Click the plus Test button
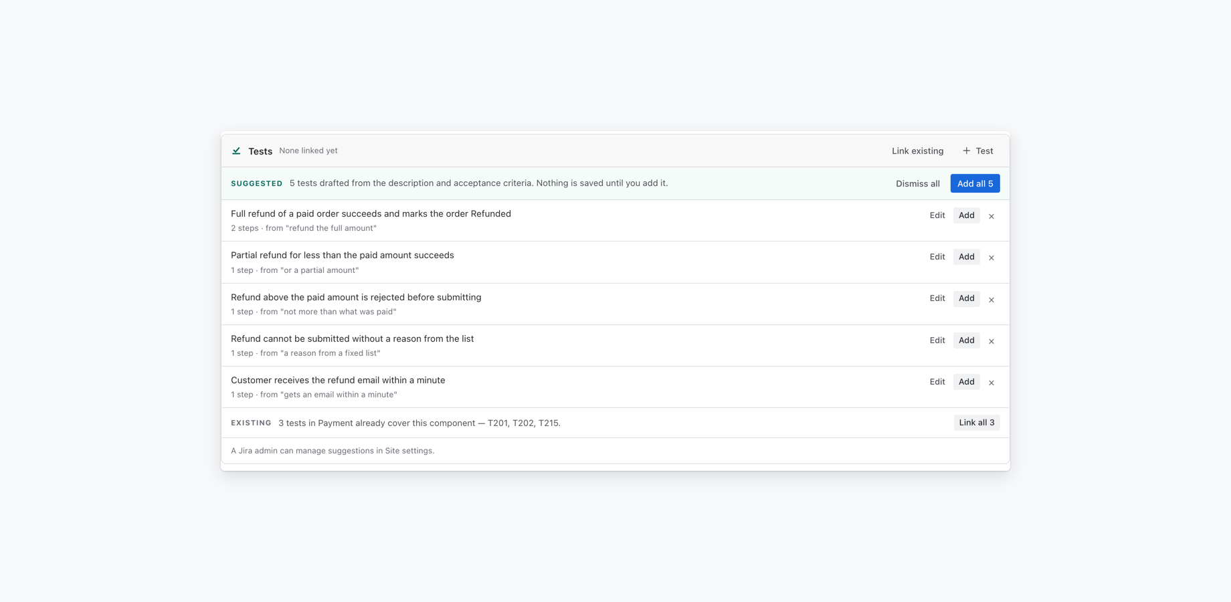 [x=977, y=151]
